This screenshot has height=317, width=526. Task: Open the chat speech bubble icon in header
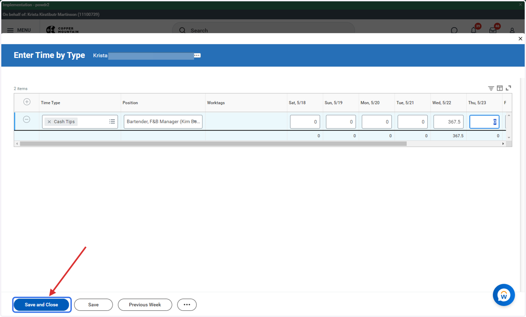coord(454,30)
